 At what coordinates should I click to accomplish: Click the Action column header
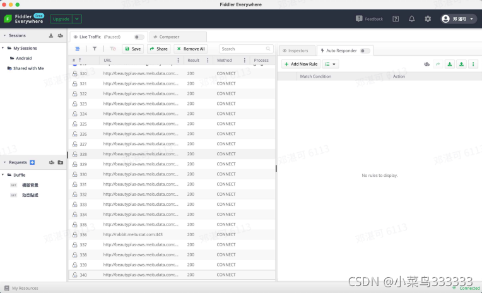click(x=399, y=76)
